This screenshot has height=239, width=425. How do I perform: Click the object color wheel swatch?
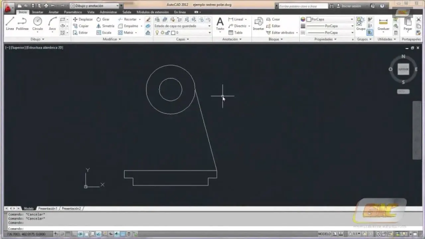point(303,19)
